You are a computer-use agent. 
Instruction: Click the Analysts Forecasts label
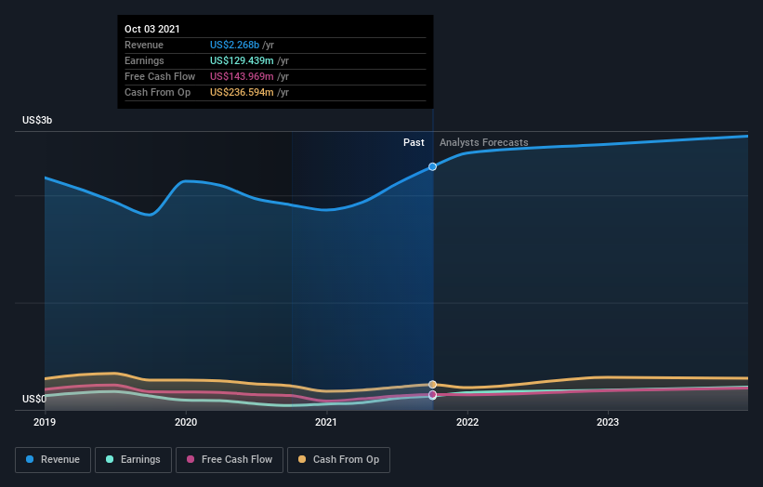tap(483, 142)
